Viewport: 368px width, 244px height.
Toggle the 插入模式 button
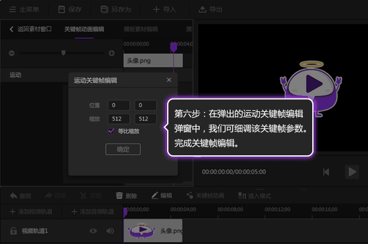point(254,196)
